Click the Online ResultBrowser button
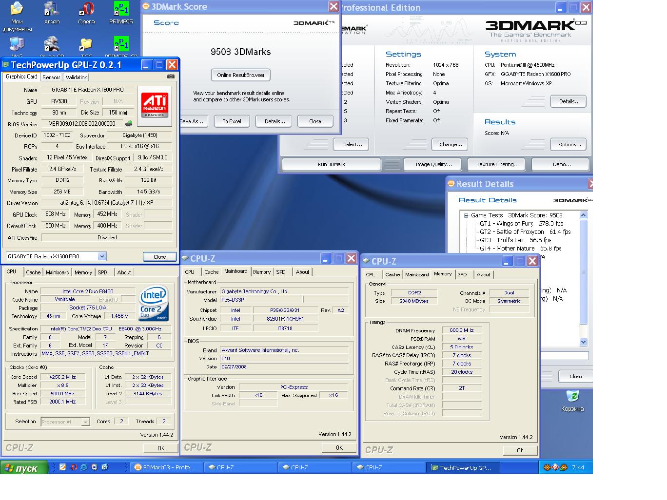The height and width of the screenshot is (500, 667). tap(241, 75)
